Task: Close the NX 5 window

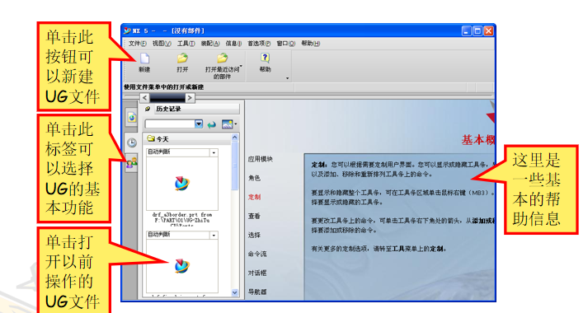Action: click(488, 31)
